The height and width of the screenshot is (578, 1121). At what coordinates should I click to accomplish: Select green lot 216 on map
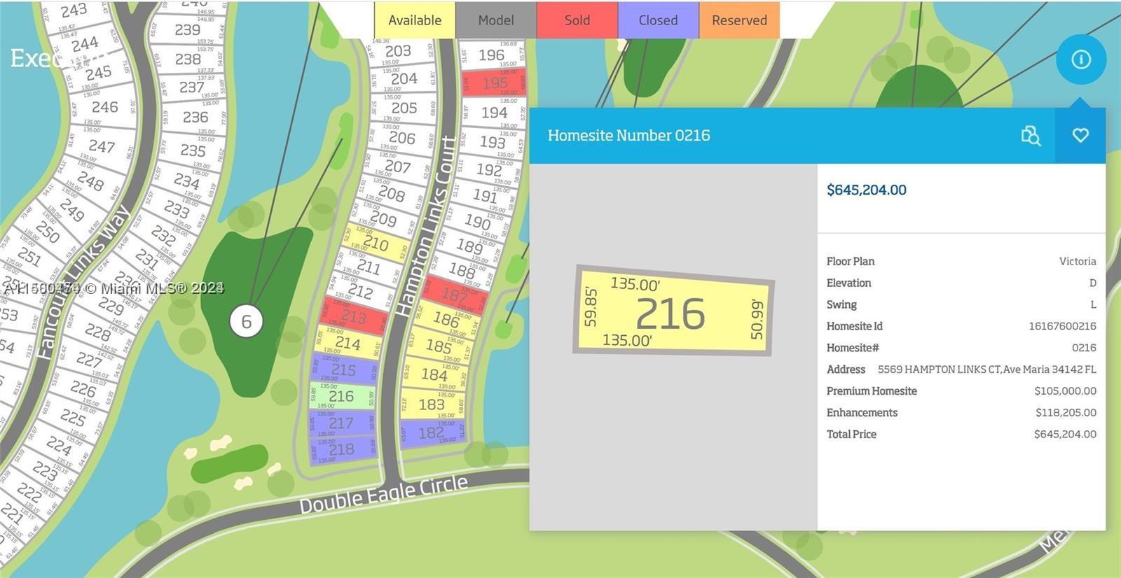pos(342,396)
